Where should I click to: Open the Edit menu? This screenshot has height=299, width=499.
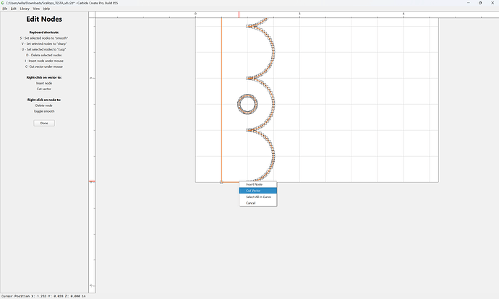coord(13,9)
